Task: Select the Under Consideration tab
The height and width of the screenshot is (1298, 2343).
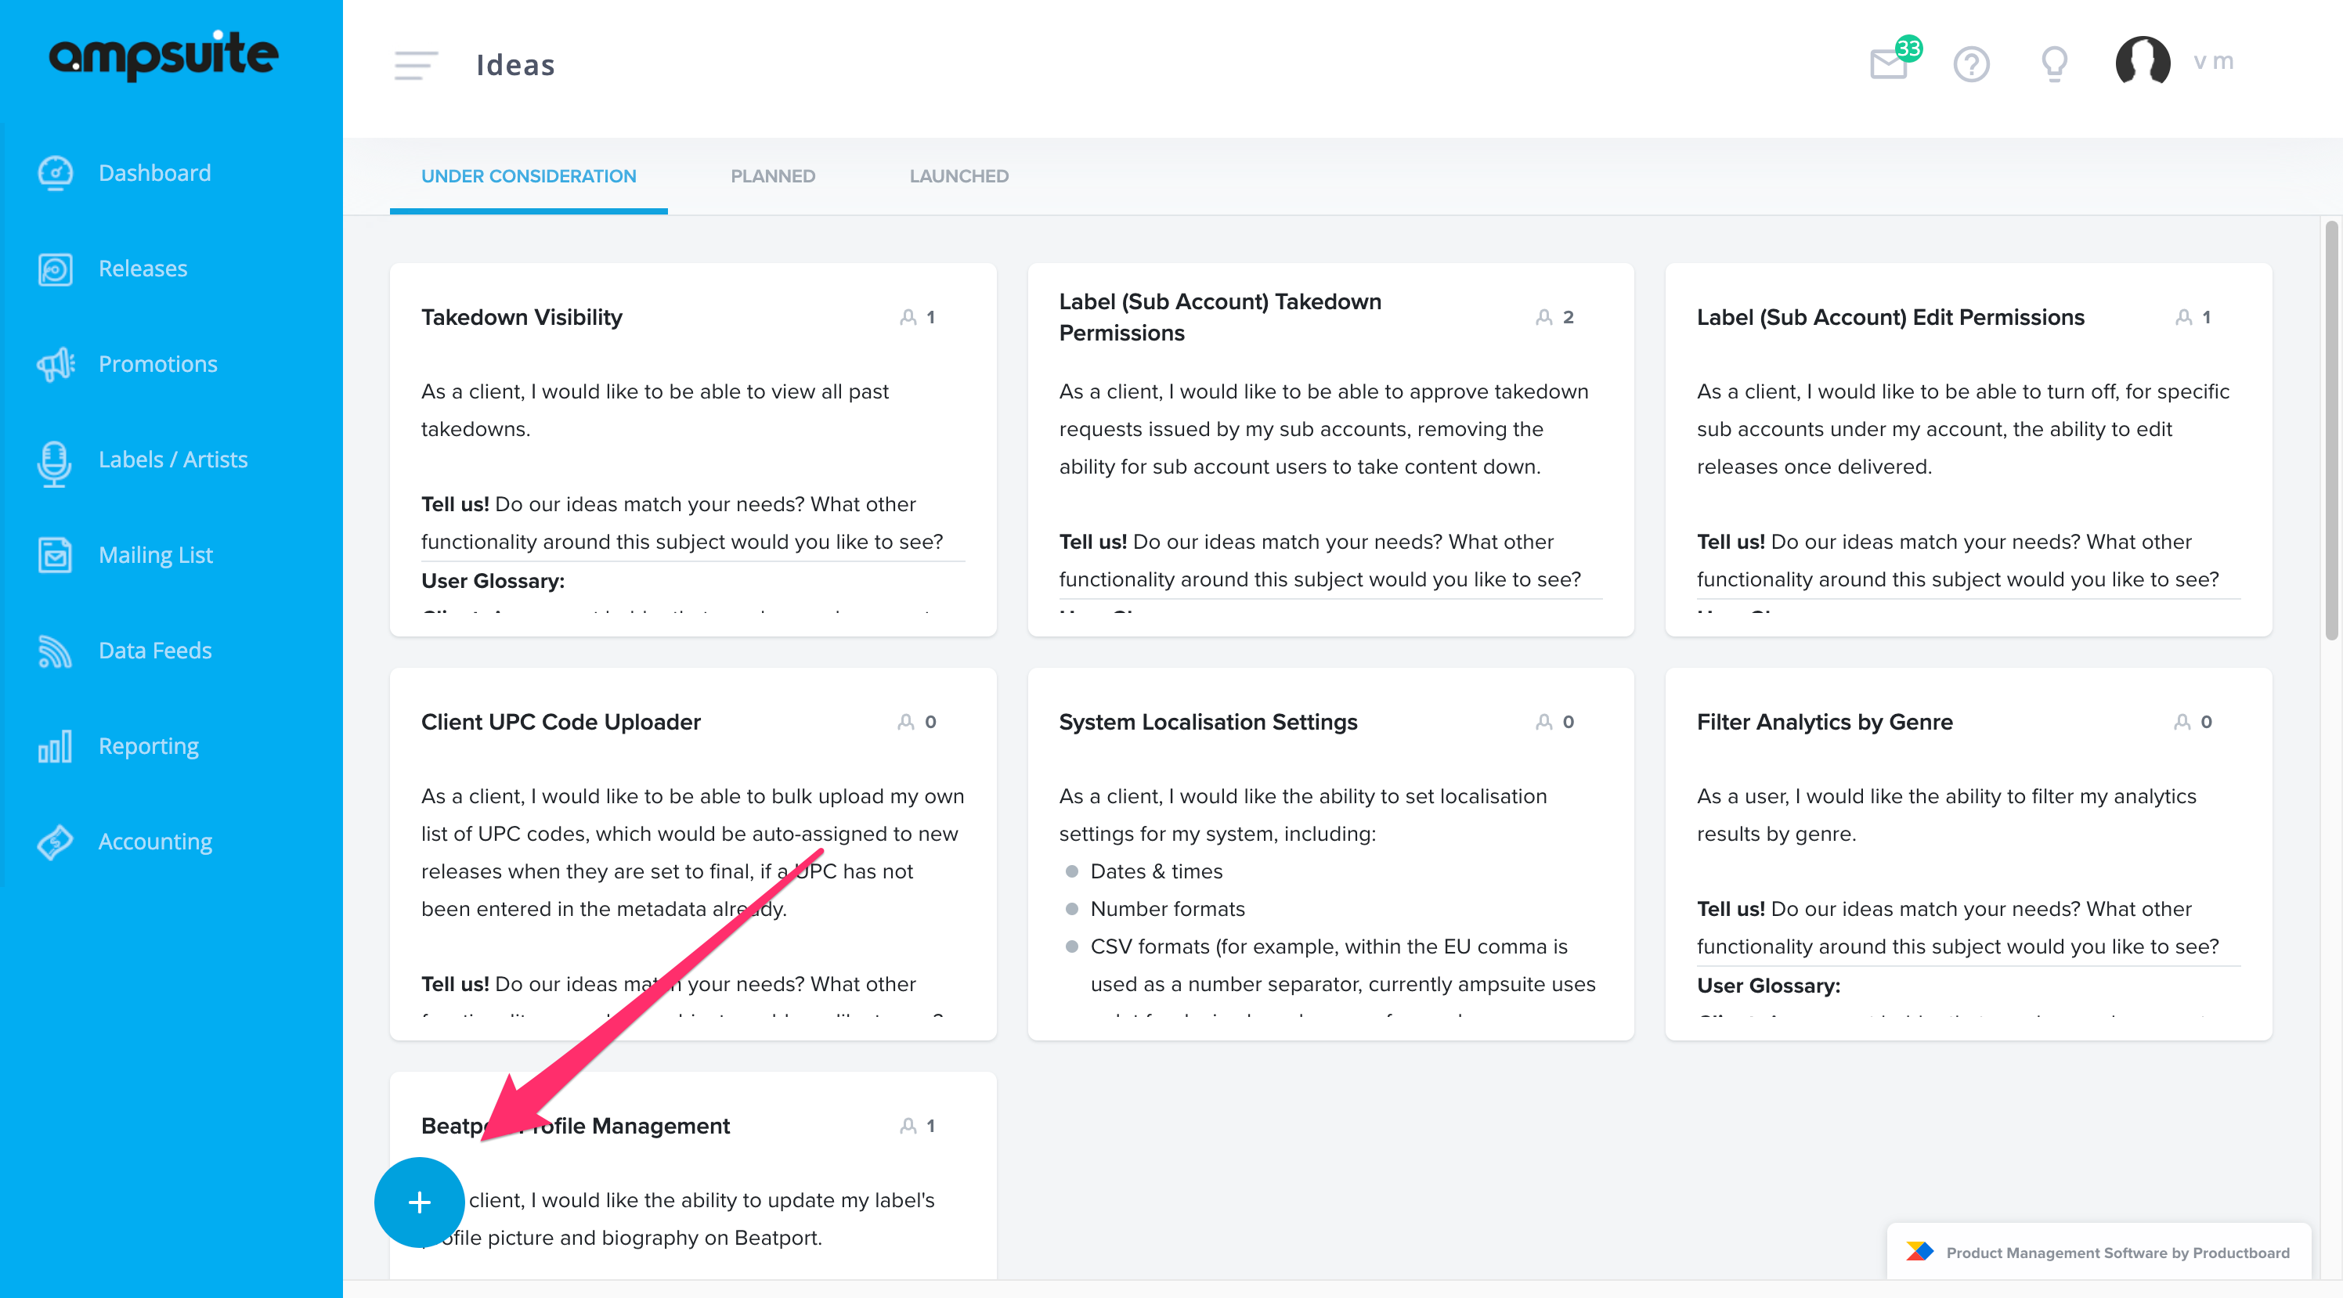Action: 529,175
